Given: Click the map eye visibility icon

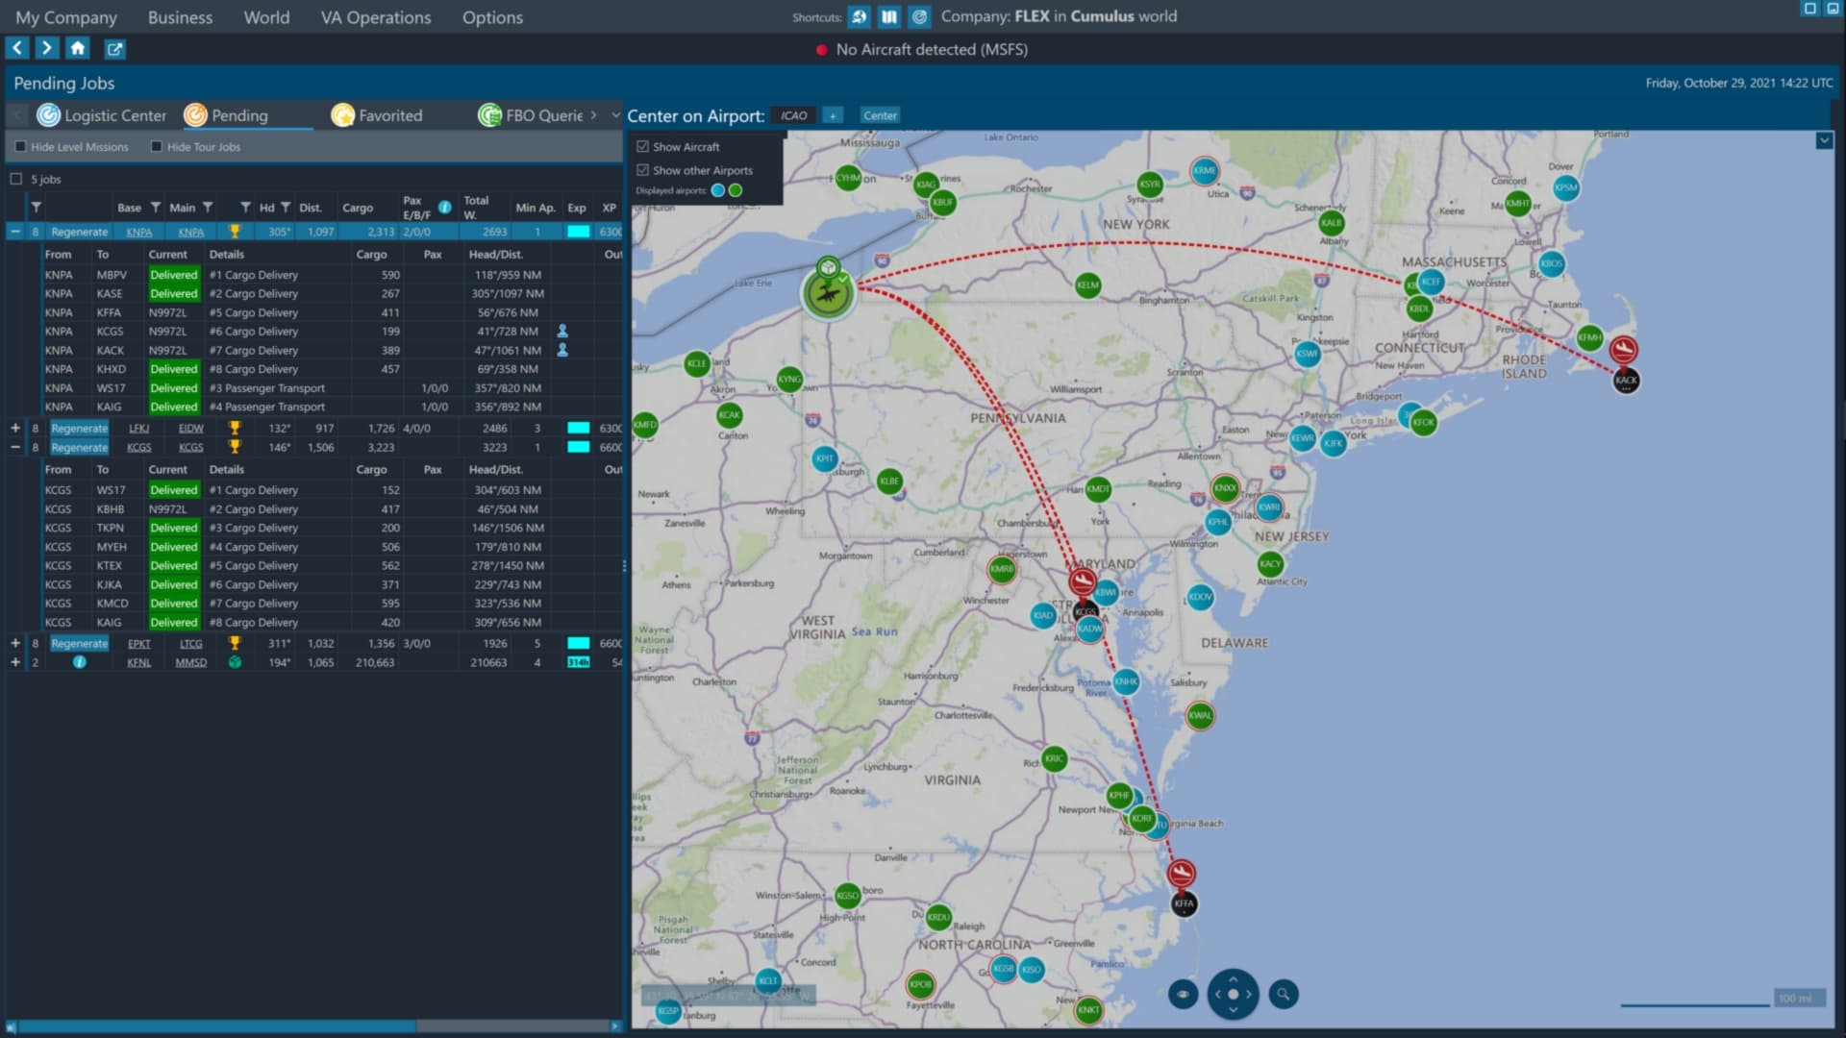Looking at the screenshot, I should pos(1183,994).
